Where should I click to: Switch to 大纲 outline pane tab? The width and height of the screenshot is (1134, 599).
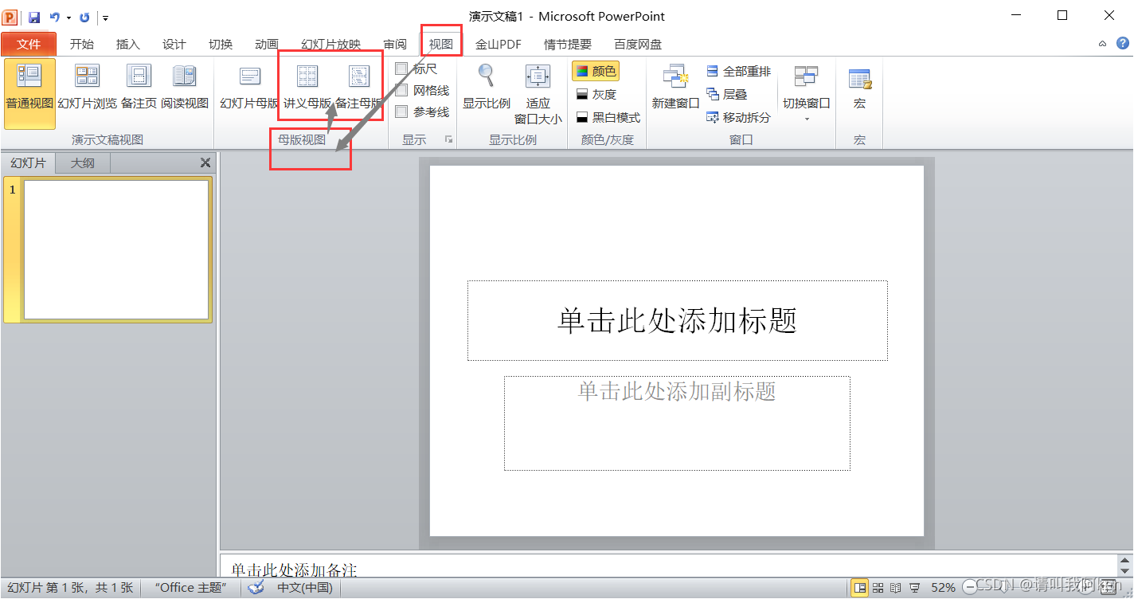(x=82, y=162)
